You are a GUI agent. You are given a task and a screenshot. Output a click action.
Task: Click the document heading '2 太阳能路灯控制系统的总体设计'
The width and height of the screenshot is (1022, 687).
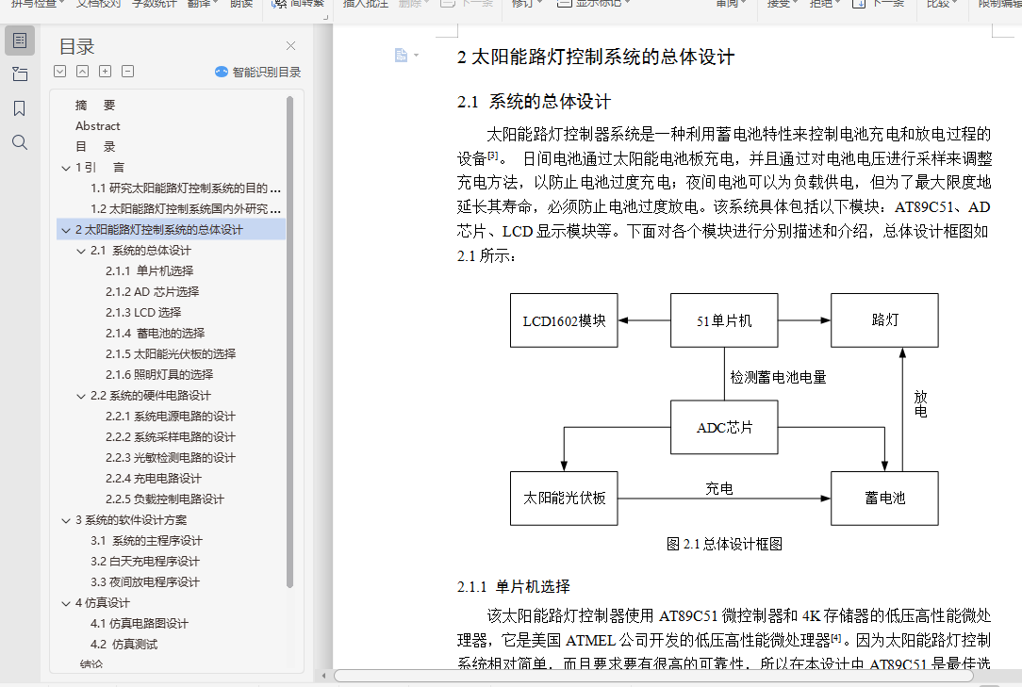[596, 57]
